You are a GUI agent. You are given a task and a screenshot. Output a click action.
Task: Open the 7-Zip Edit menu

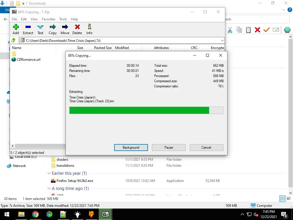23,19
